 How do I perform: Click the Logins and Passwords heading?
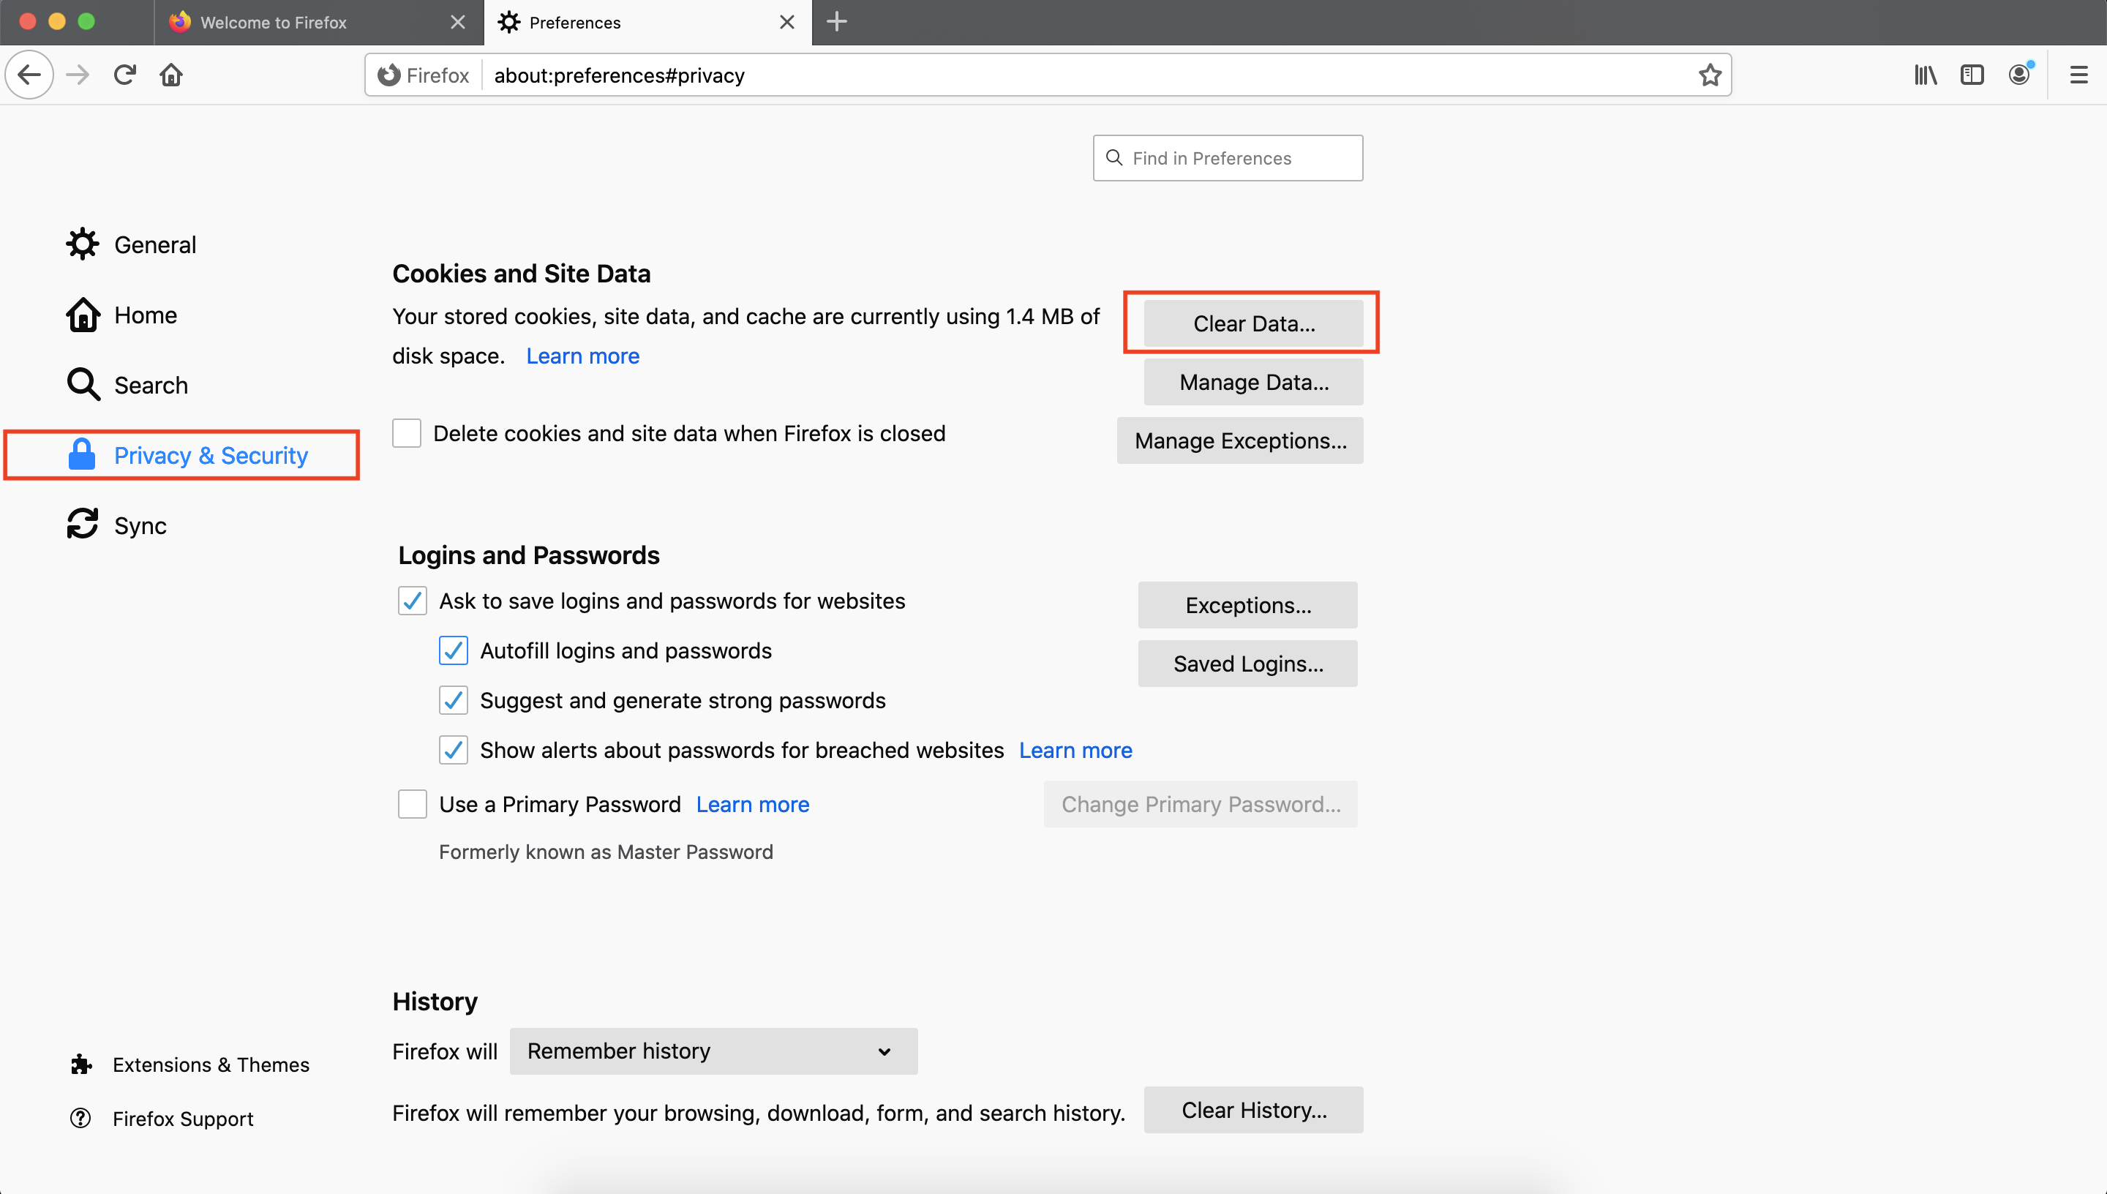tap(529, 555)
